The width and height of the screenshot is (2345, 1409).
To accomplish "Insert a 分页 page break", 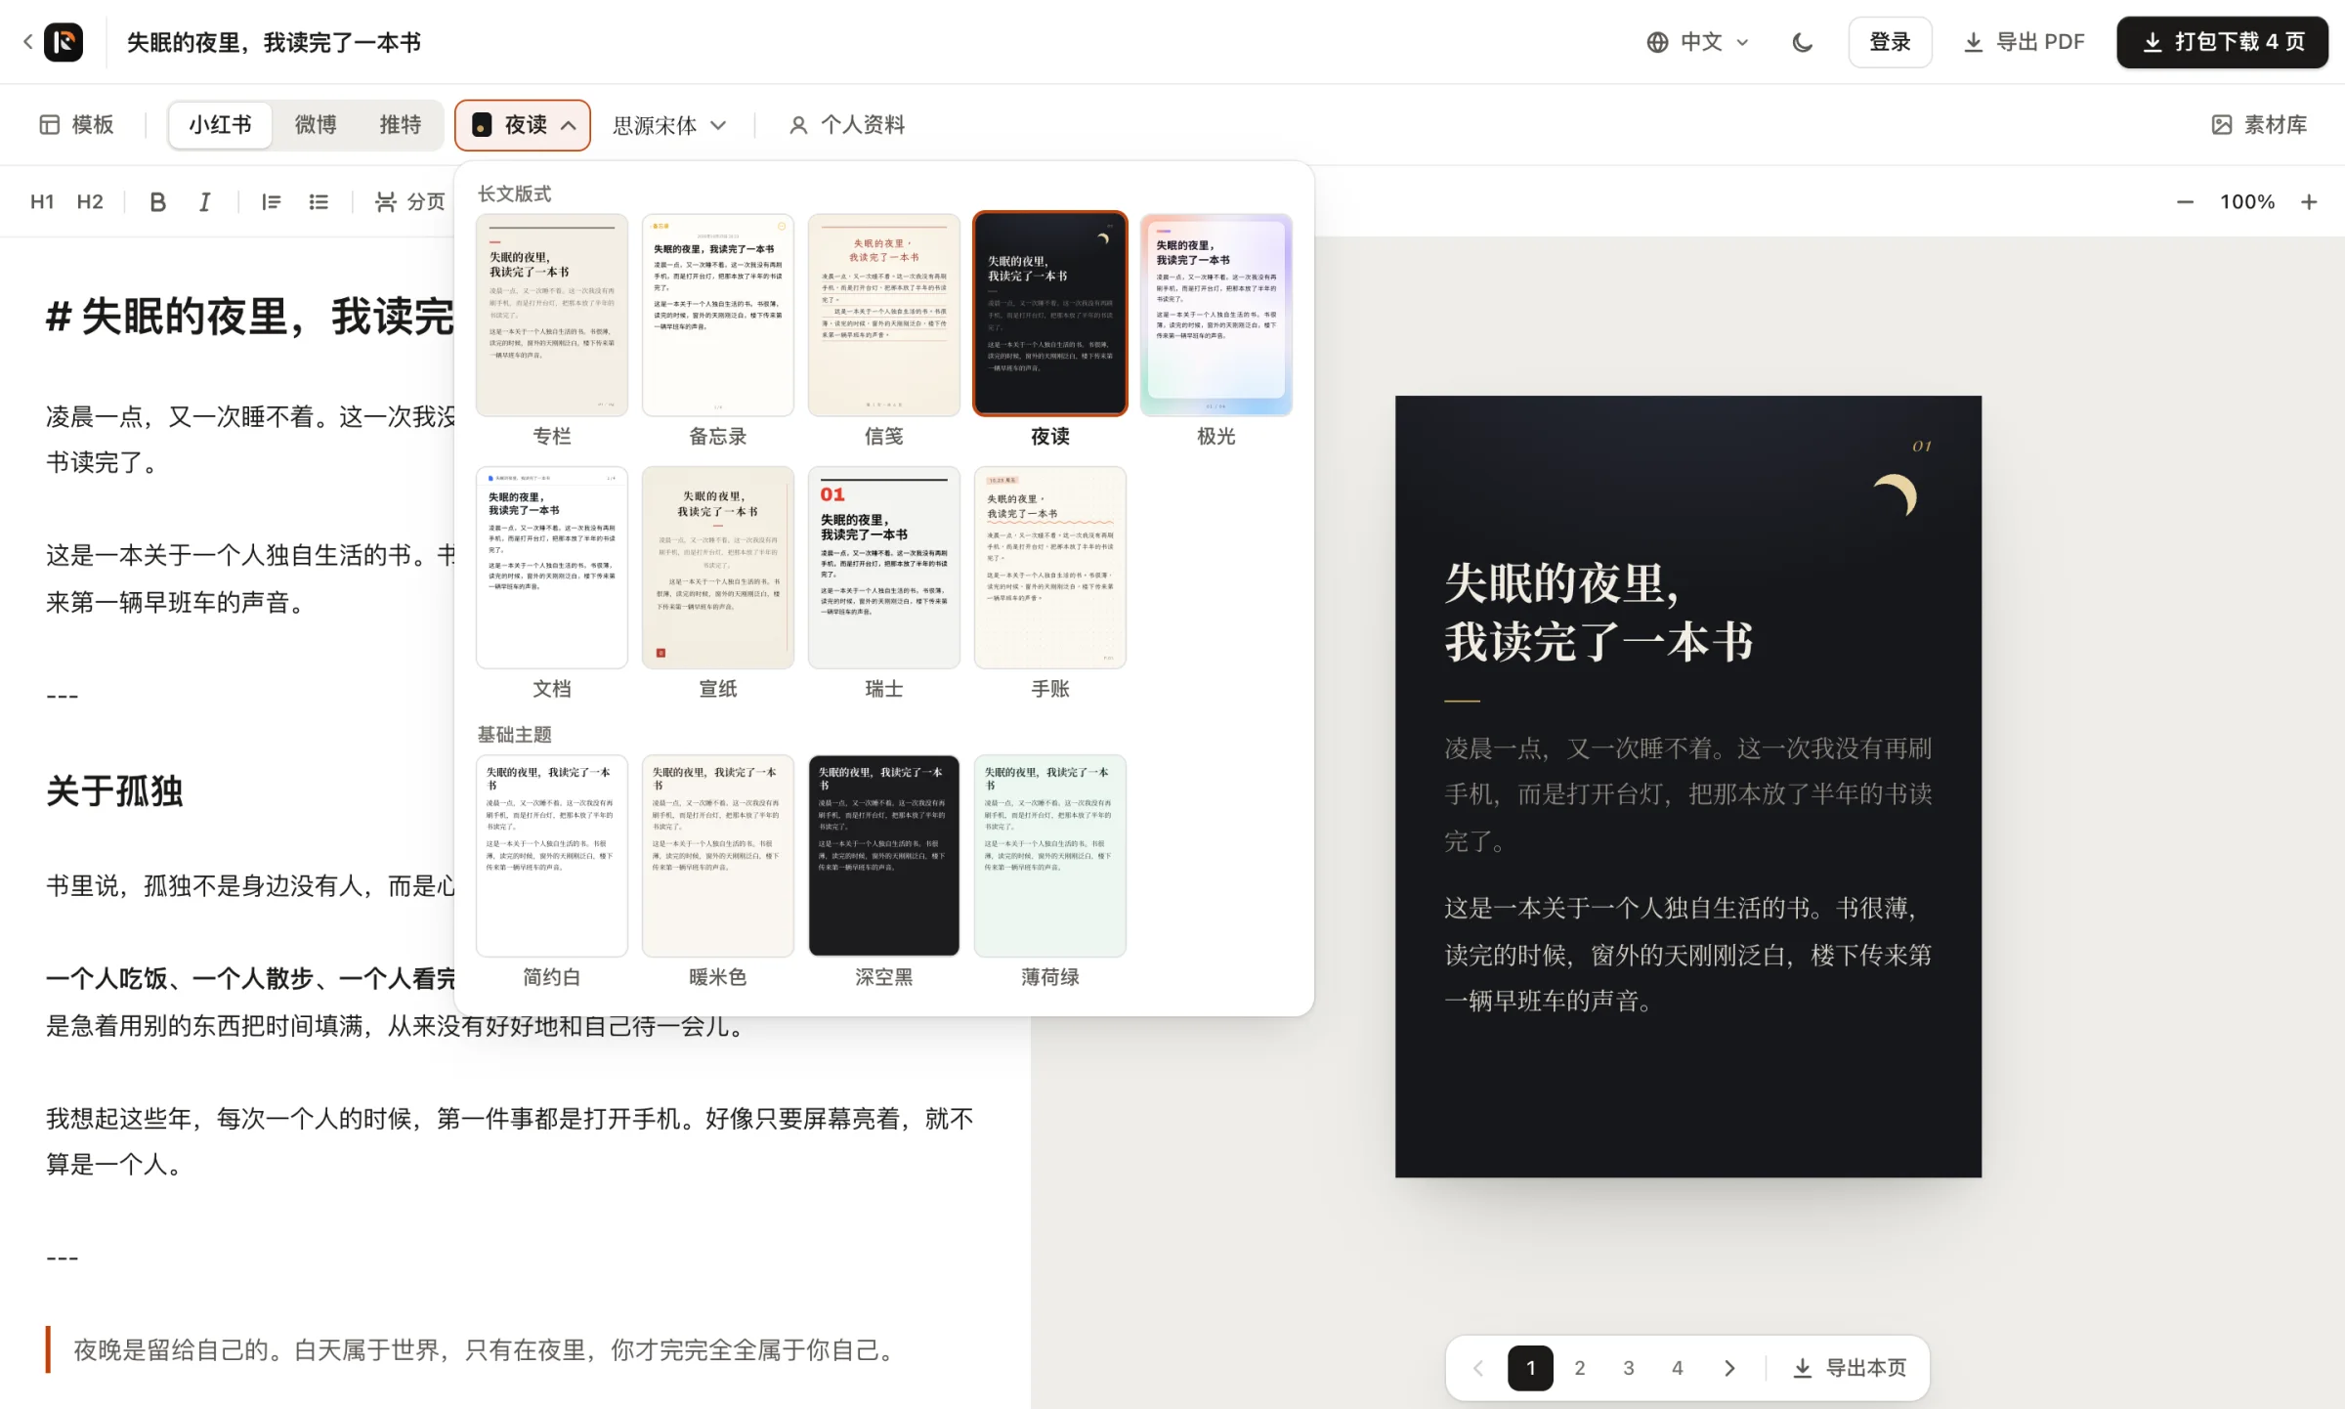I will coord(410,202).
